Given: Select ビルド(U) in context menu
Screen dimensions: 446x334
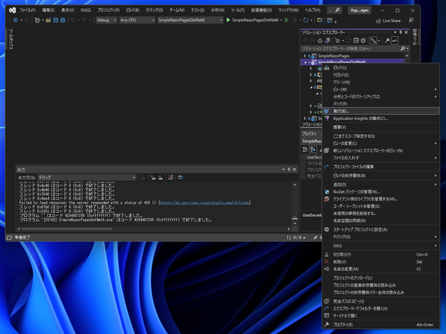Looking at the screenshot, I should pos(381,67).
